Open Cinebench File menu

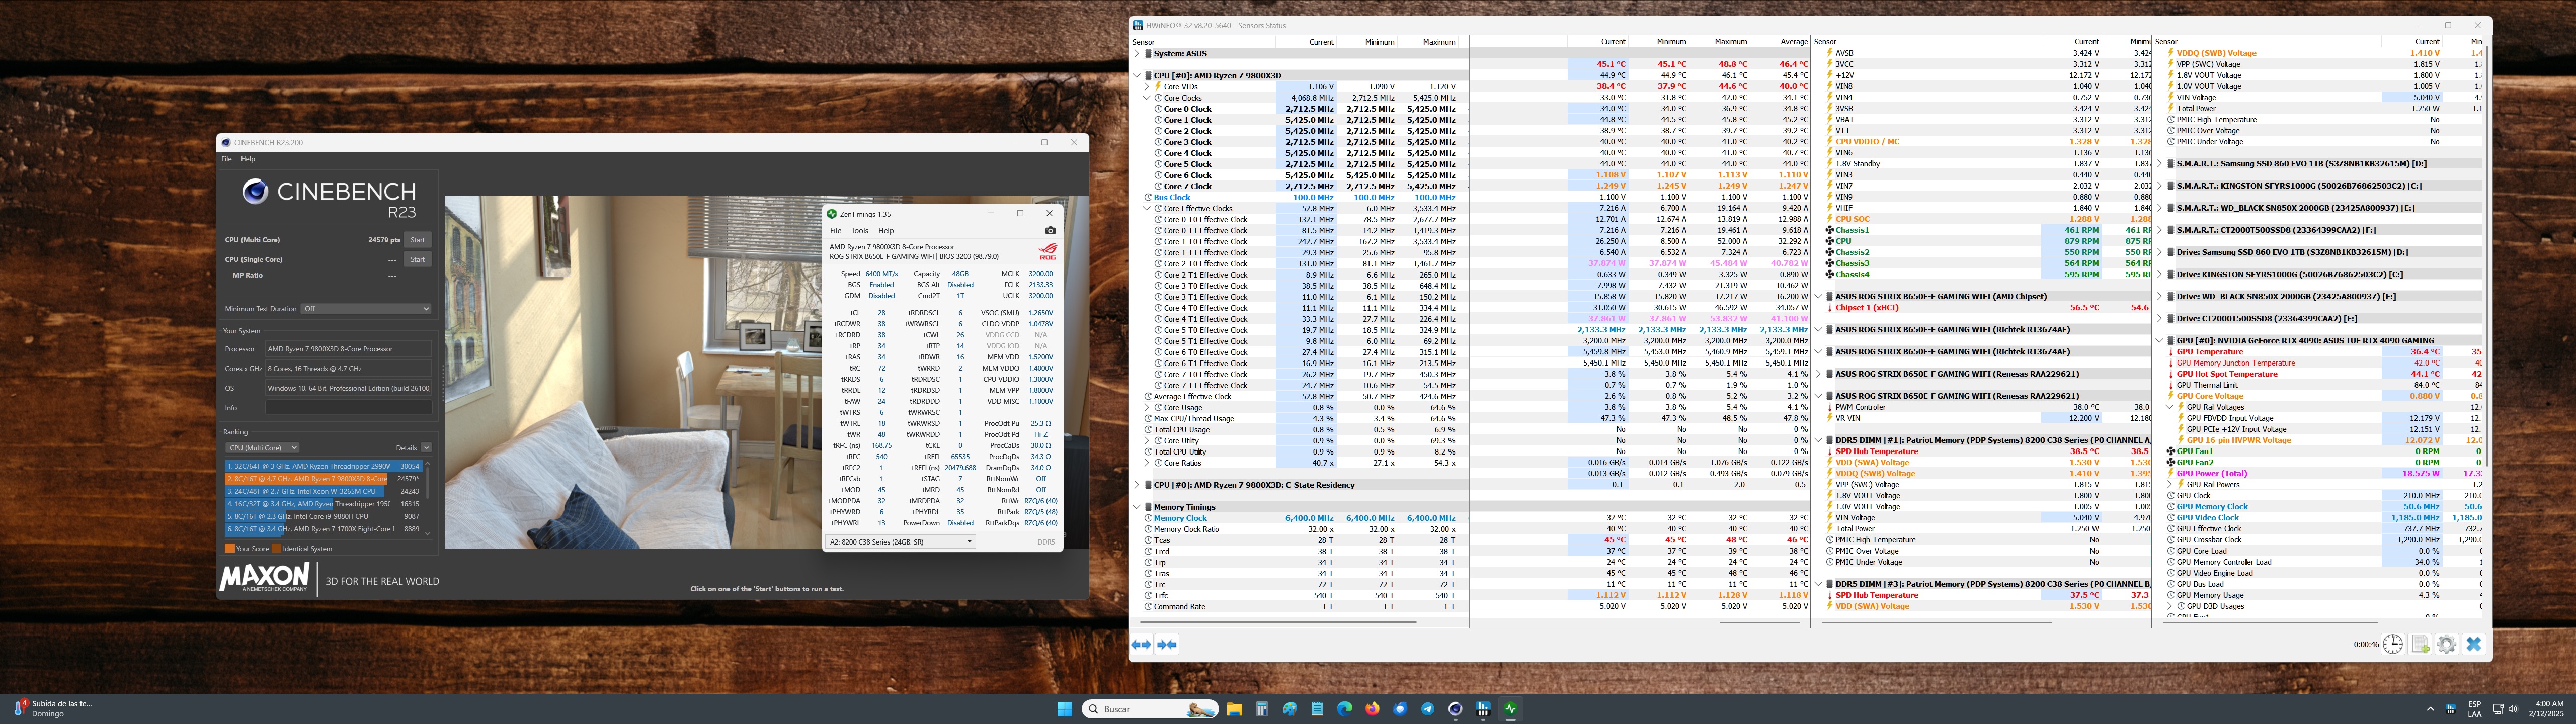226,159
